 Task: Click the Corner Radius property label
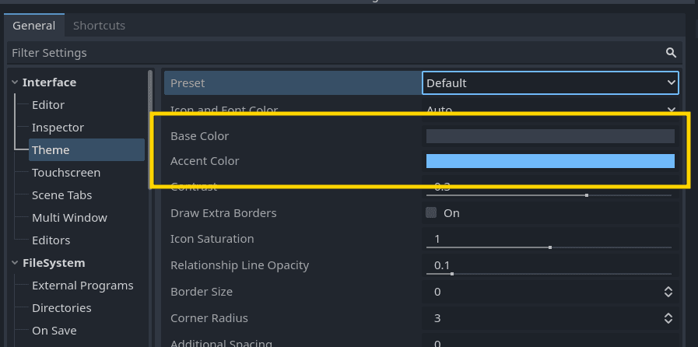[209, 318]
